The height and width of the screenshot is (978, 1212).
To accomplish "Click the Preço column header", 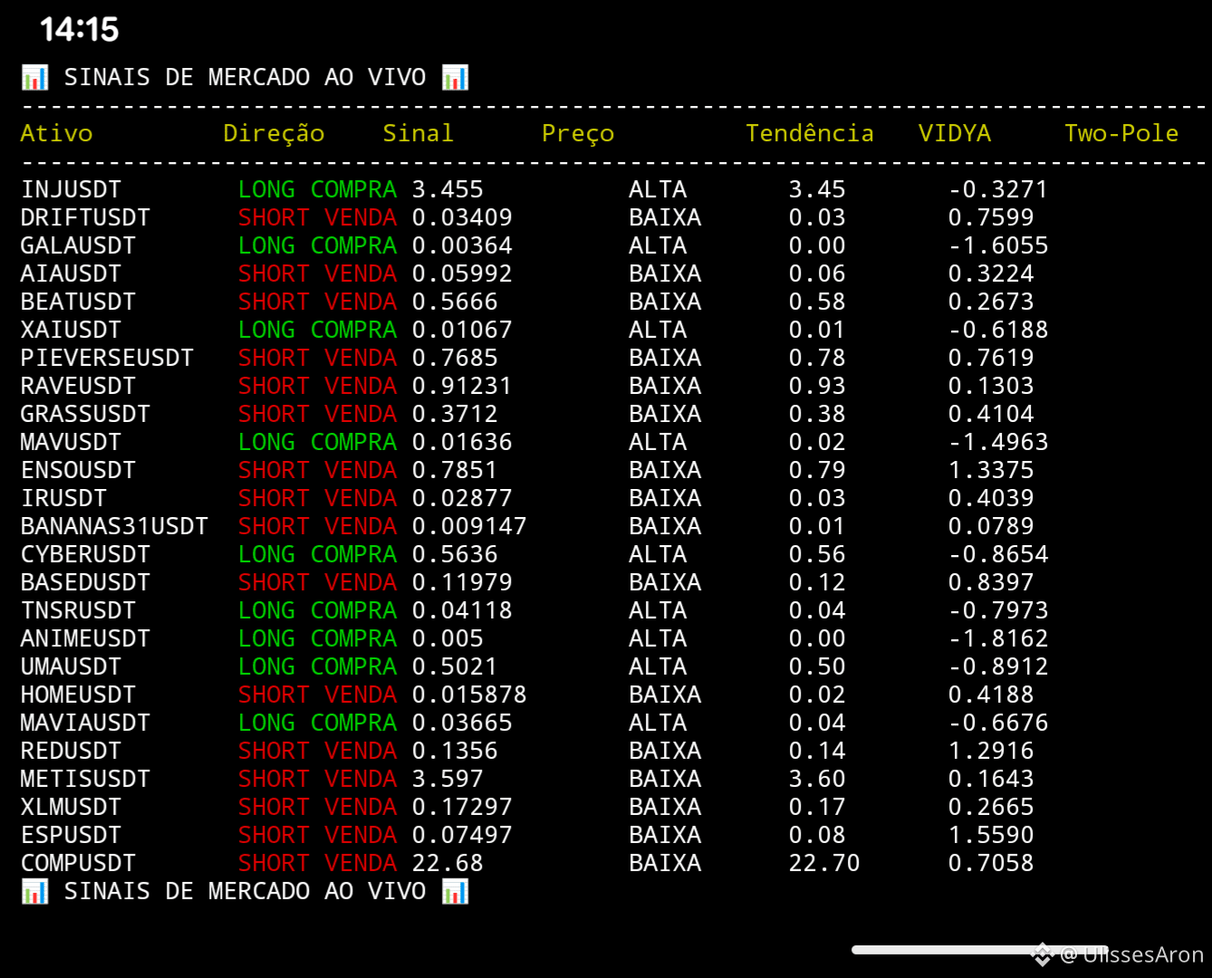I will 578,133.
